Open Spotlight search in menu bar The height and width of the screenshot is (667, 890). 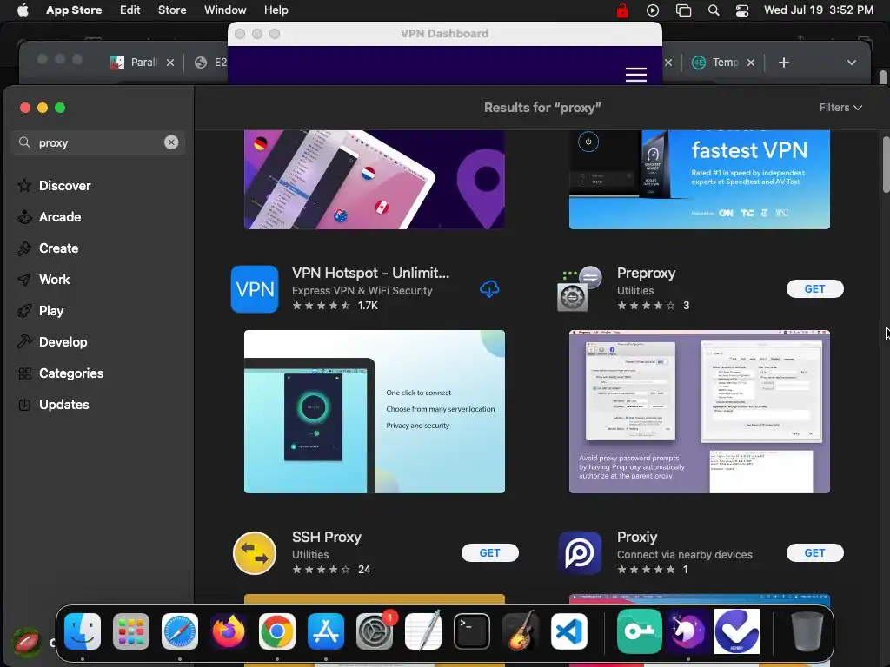pos(714,10)
